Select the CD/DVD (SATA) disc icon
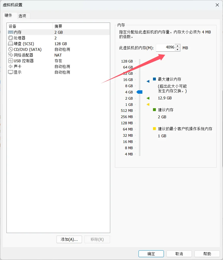 pyautogui.click(x=11, y=49)
